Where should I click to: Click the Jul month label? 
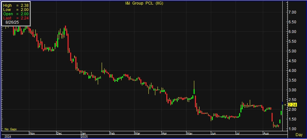click(x=238, y=133)
